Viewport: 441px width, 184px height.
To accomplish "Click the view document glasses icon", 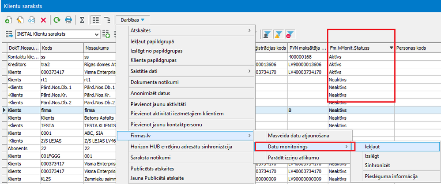I will 32,20.
